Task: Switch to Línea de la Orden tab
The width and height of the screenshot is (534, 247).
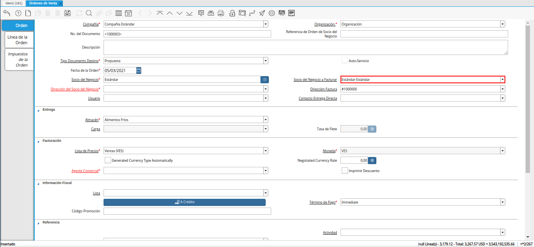Action: 19,40
